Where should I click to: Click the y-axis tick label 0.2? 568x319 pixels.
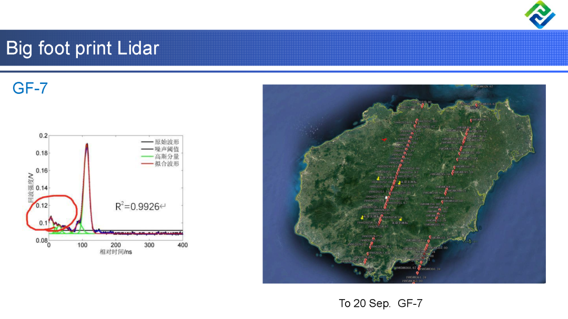44,135
